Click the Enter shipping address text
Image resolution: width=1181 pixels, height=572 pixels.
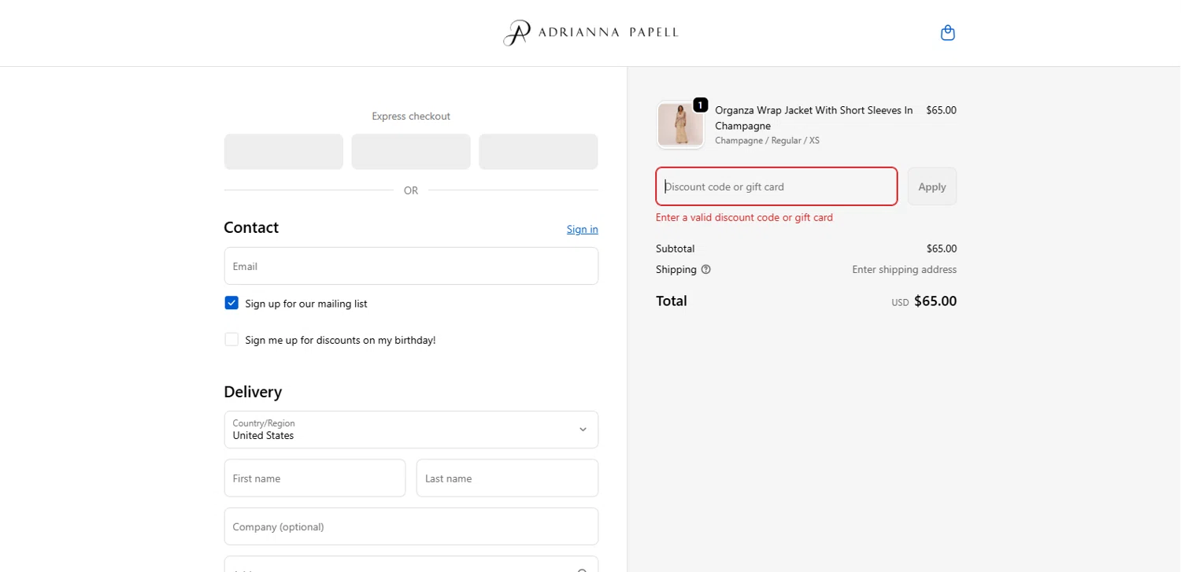904,269
